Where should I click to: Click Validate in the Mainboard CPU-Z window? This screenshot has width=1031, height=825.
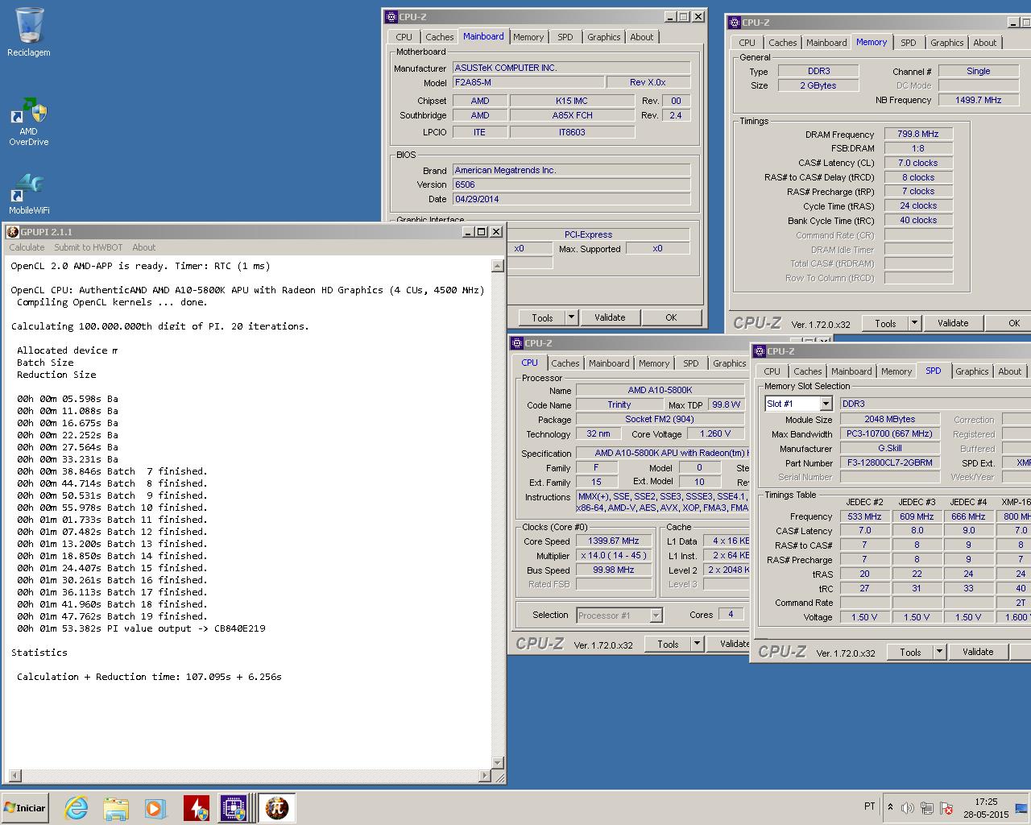click(610, 317)
